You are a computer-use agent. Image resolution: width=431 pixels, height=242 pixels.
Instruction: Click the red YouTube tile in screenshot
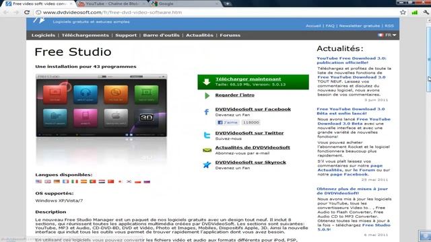coord(55,94)
